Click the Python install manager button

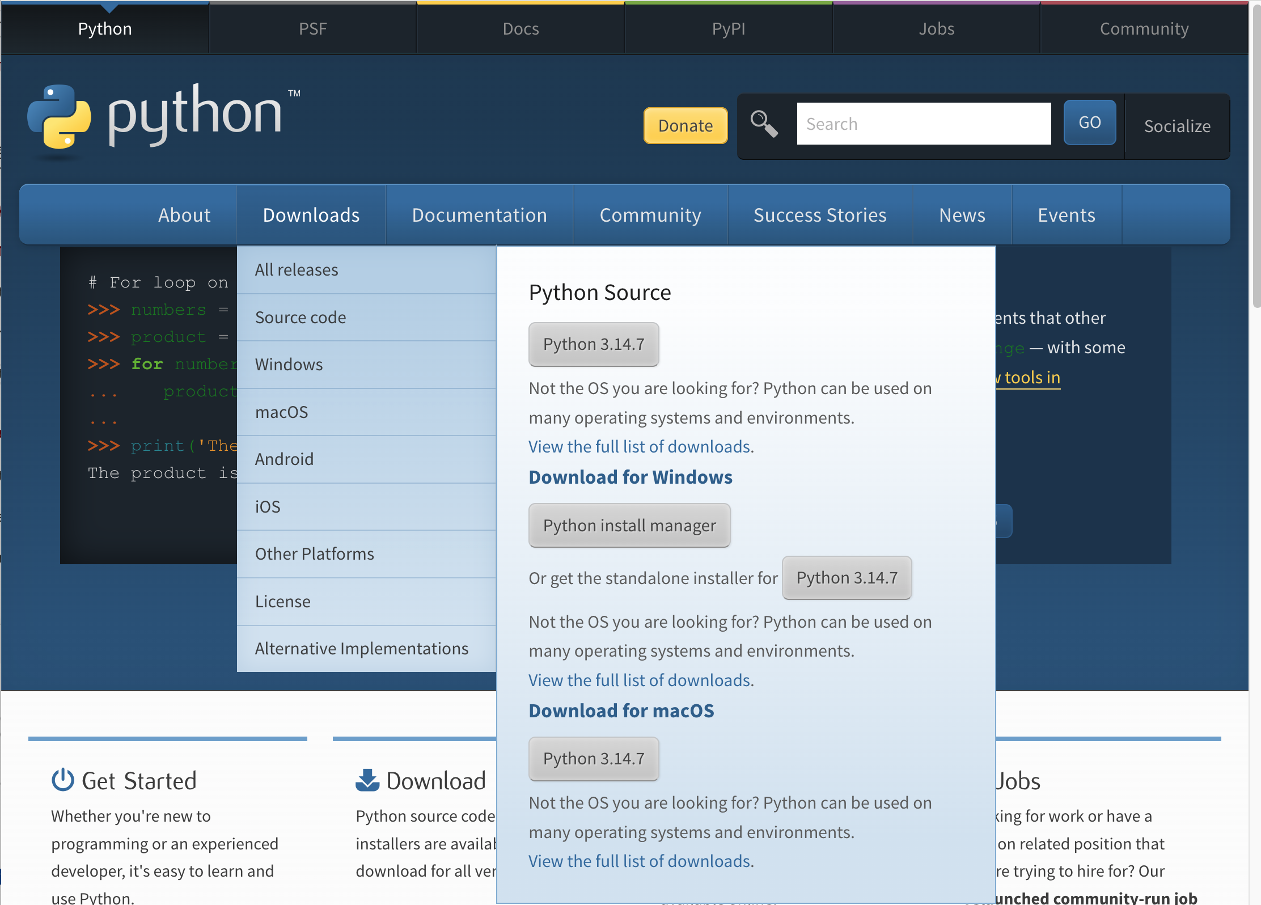629,526
